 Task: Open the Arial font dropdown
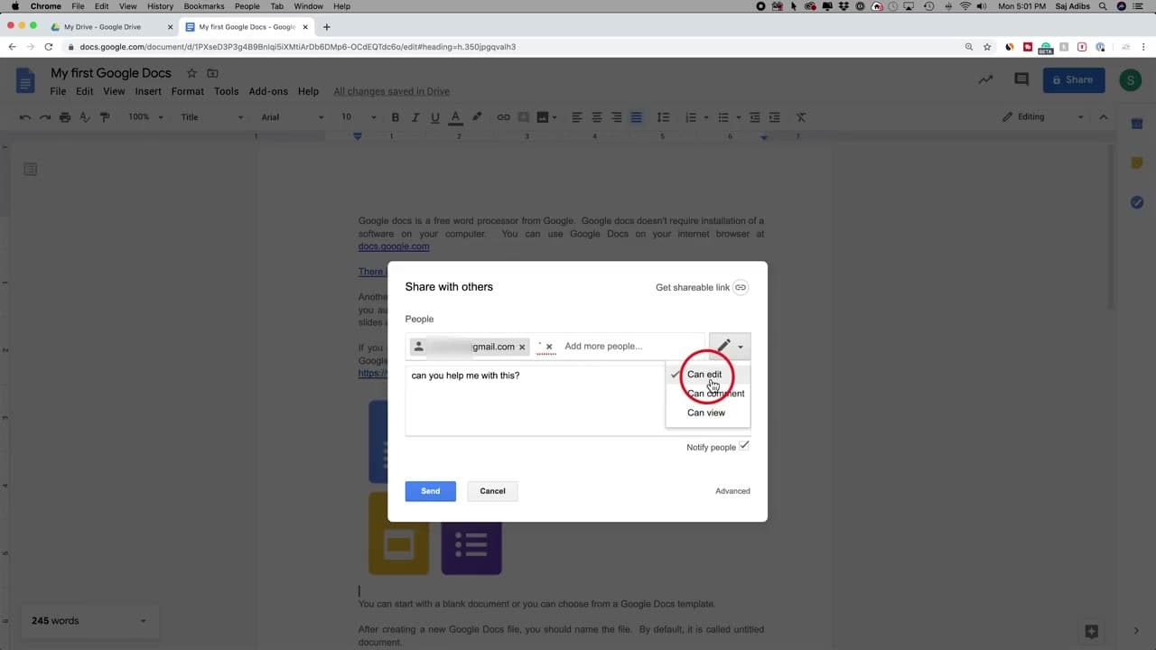(292, 117)
